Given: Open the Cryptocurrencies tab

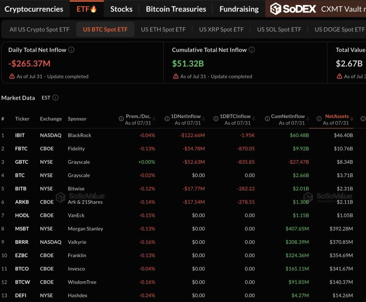Looking at the screenshot, I should [34, 9].
